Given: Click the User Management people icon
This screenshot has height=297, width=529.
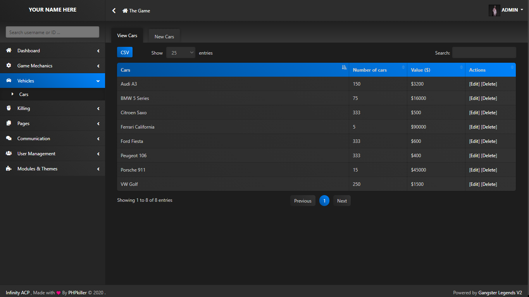Looking at the screenshot, I should click(x=9, y=154).
